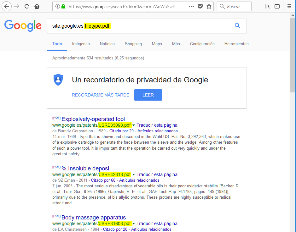Viewport: 296px width, 232px height.
Task: Click the LEER button
Action: (148, 95)
